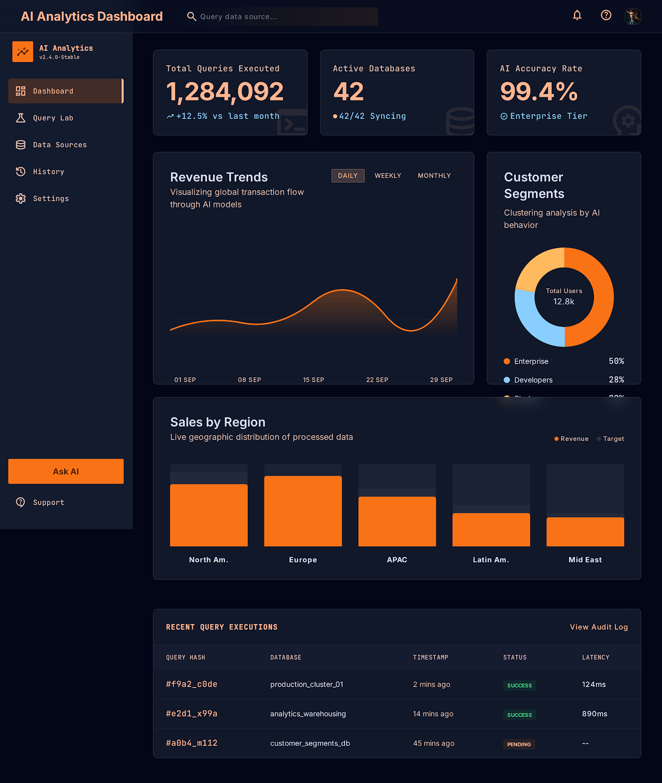Click the SUCCESS badge for production_cluster_01
The image size is (662, 783).
pos(520,686)
